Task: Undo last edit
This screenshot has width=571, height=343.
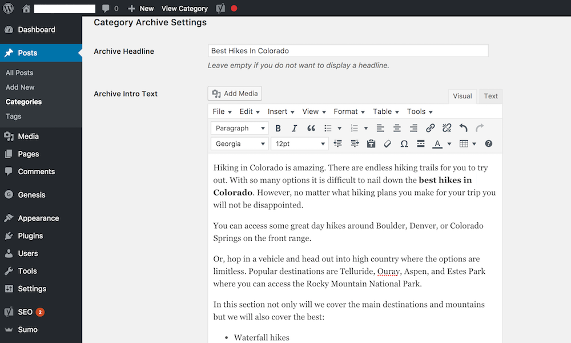Action: coord(463,128)
